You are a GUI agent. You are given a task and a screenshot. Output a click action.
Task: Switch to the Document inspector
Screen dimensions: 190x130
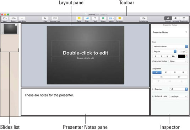pyautogui.click(x=184, y=19)
